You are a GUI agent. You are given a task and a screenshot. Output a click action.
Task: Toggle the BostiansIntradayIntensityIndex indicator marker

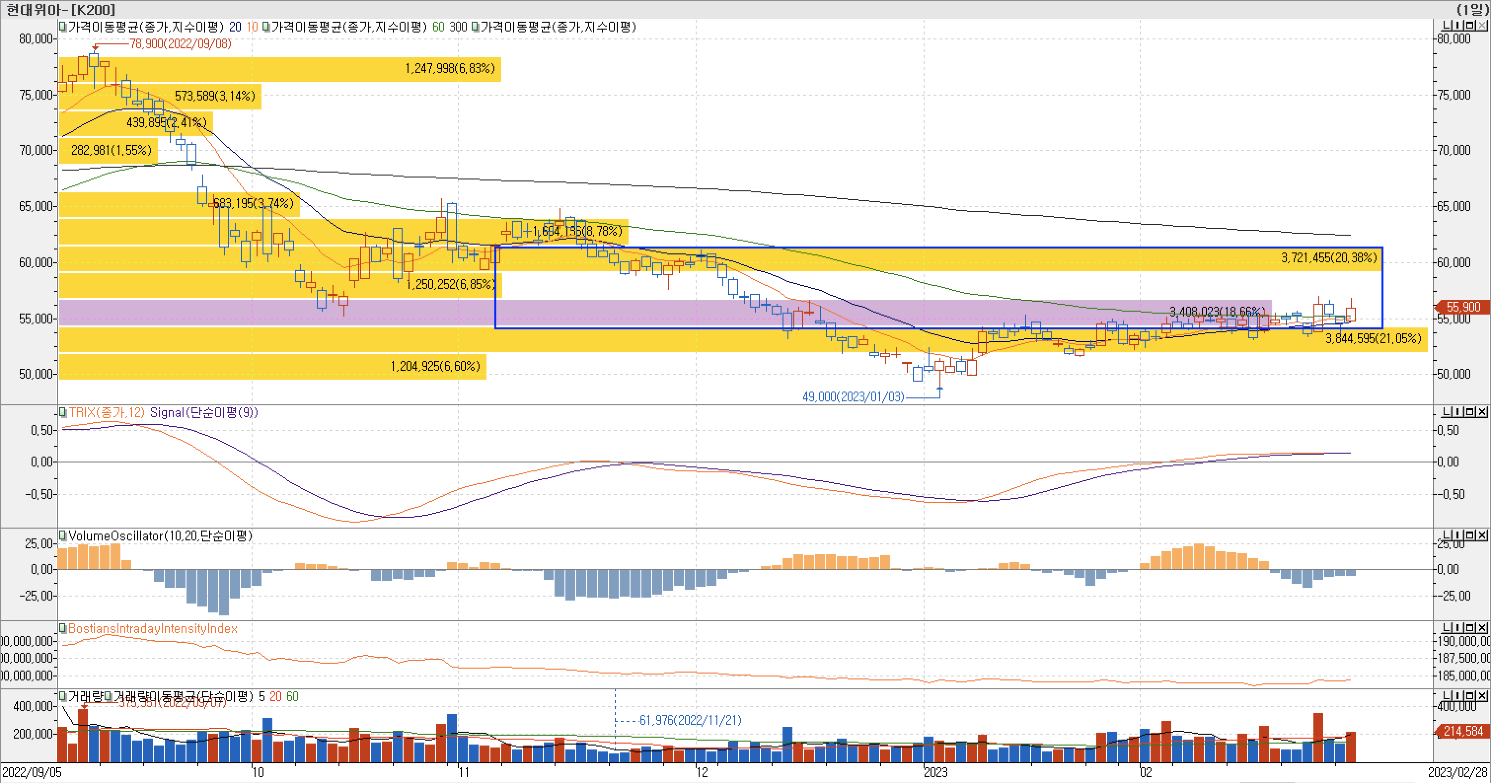coord(63,628)
